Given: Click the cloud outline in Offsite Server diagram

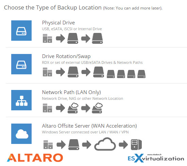Looking at the screenshot, I should [x=105, y=144].
